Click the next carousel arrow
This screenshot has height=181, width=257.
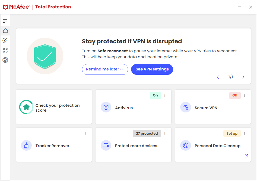point(243,77)
